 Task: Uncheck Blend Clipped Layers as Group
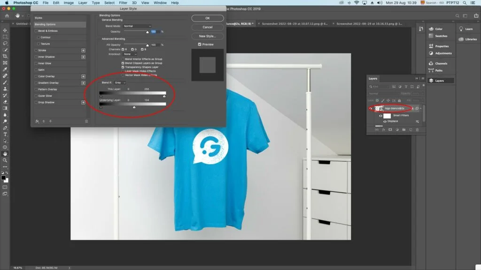tap(123, 63)
